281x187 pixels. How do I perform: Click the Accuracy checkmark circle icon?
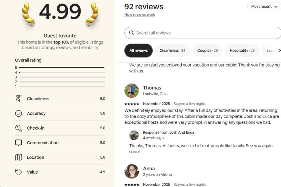[18, 113]
